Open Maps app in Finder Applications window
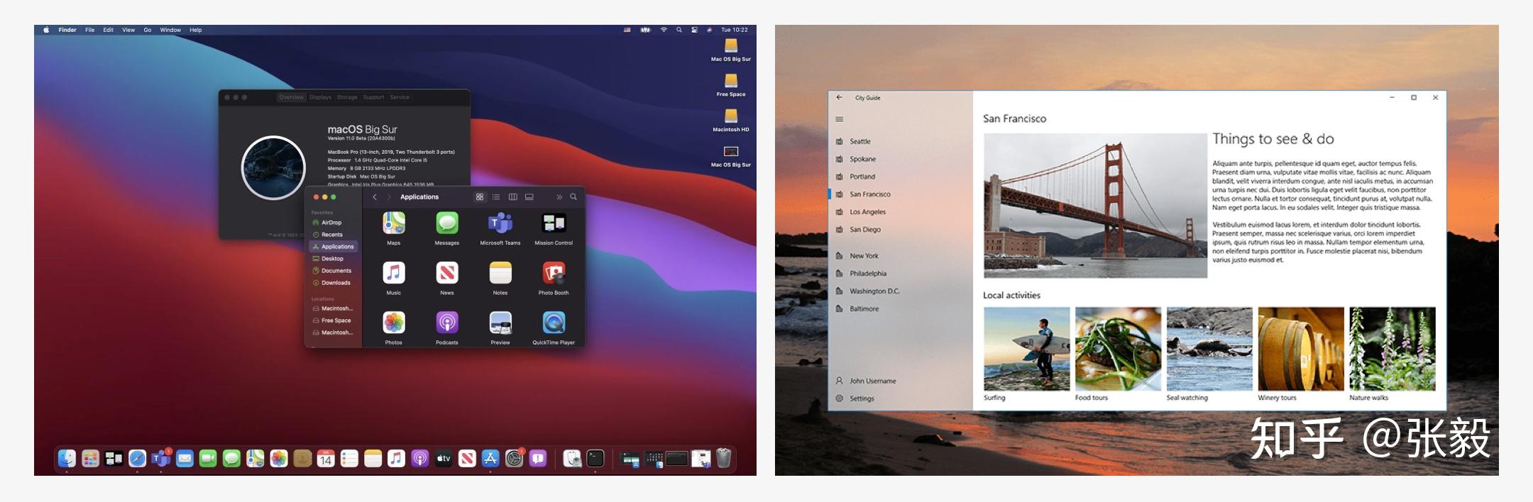 394,223
